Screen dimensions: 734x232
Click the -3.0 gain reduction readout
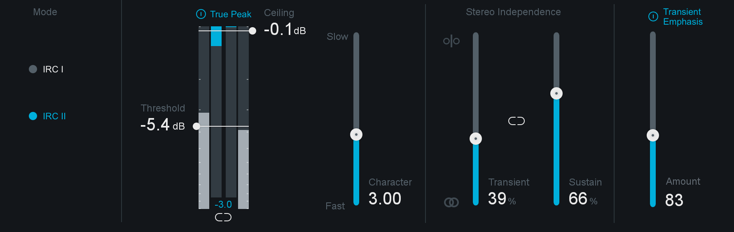coord(223,204)
